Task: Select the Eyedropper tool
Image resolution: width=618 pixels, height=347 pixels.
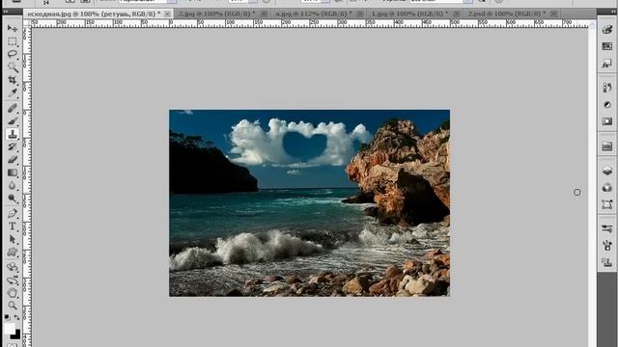Action: pos(13,93)
